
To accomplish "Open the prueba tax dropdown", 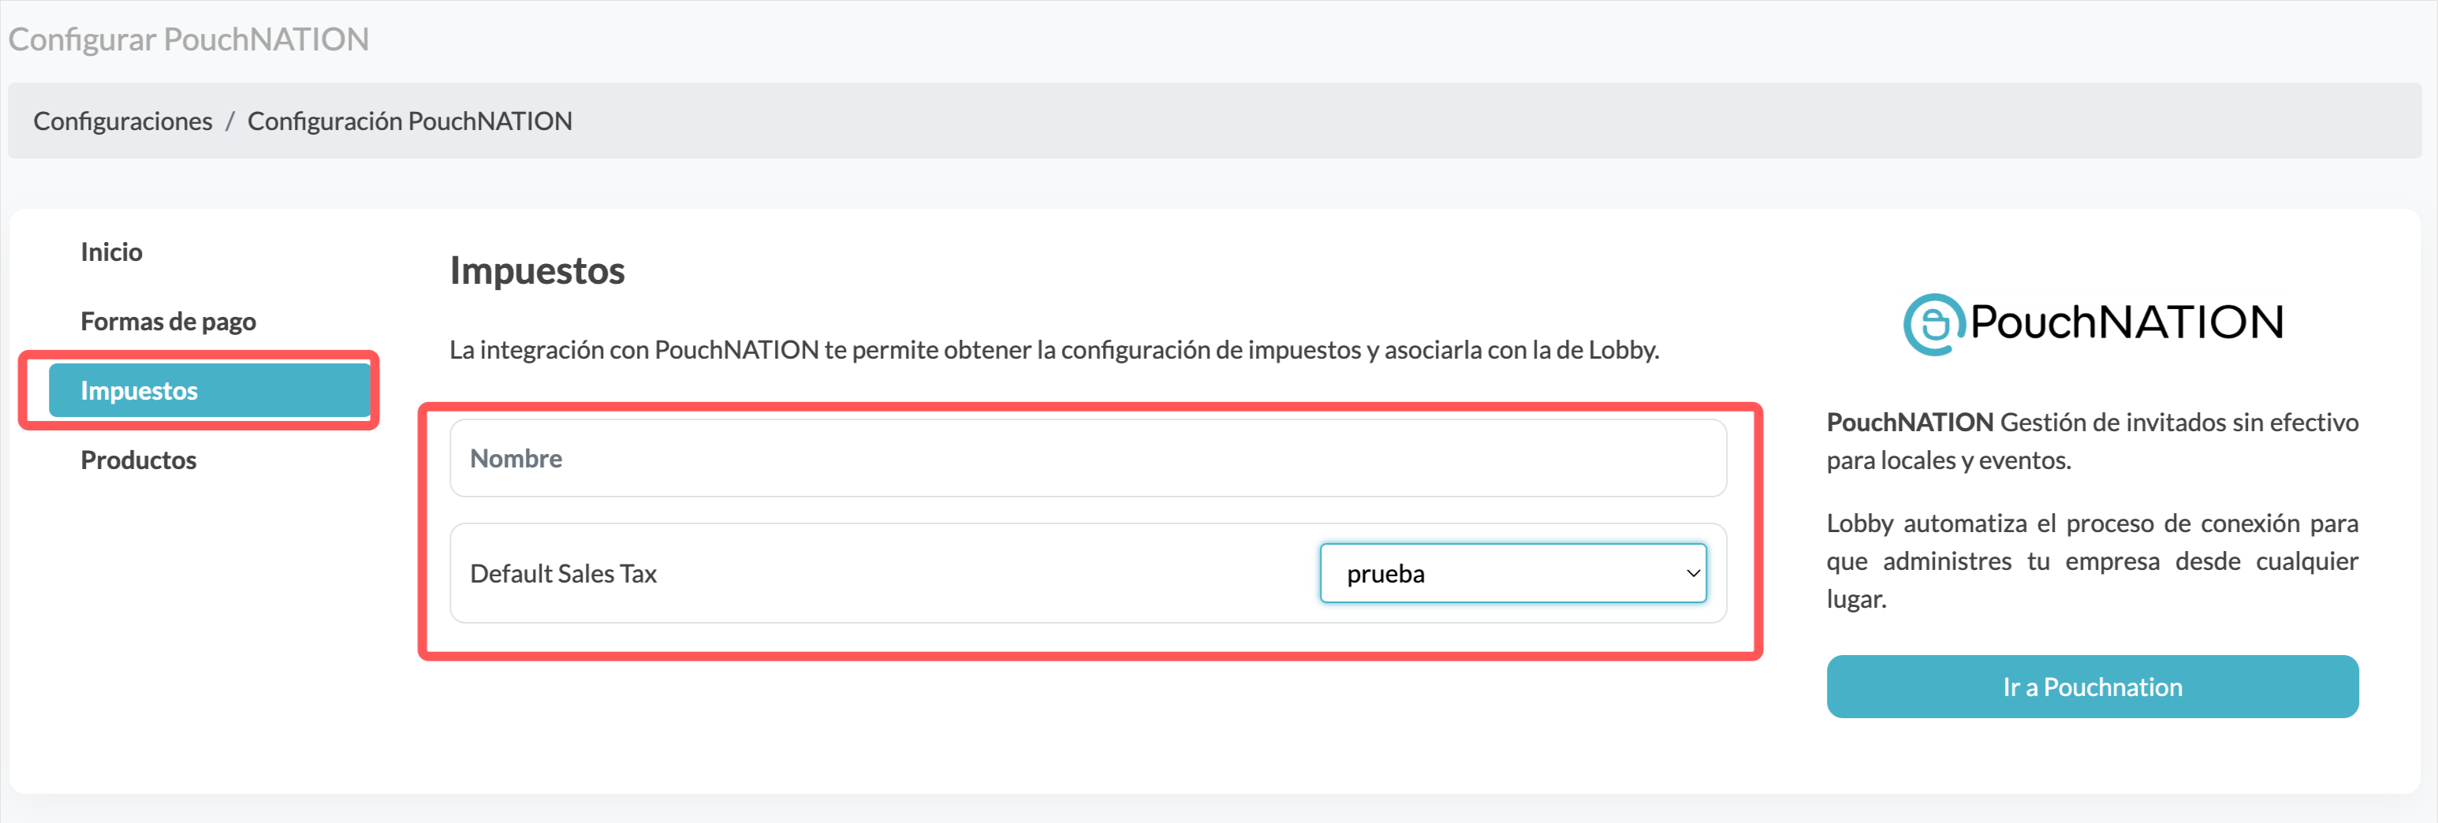I will click(1512, 573).
